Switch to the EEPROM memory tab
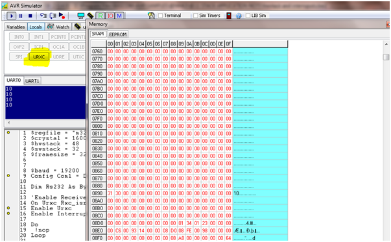Viewport: 391px width, 242px height. pos(118,34)
